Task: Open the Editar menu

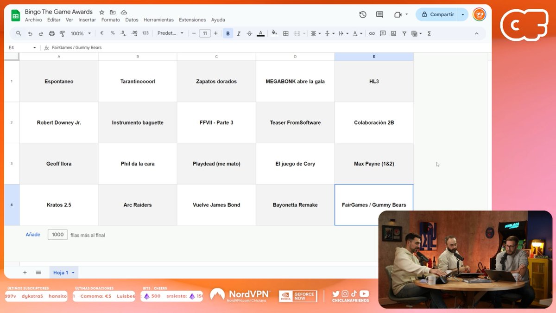Action: point(54,20)
